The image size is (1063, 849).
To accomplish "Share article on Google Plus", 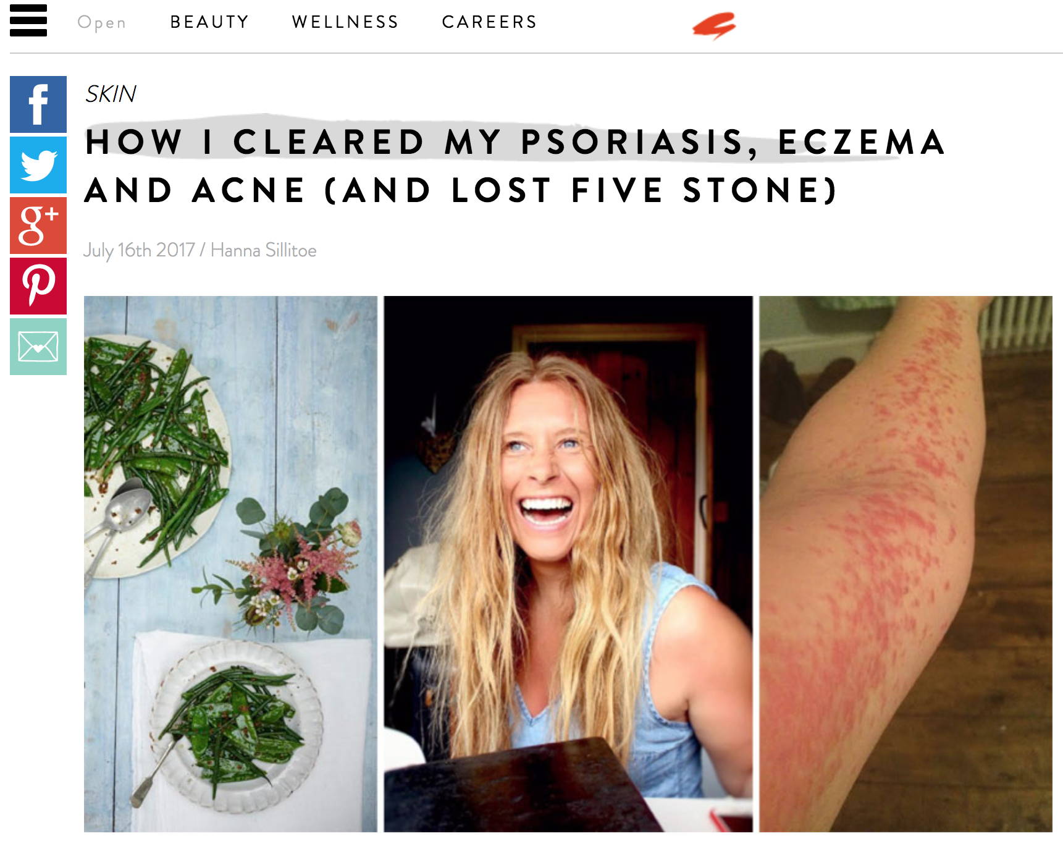I will pyautogui.click(x=38, y=226).
